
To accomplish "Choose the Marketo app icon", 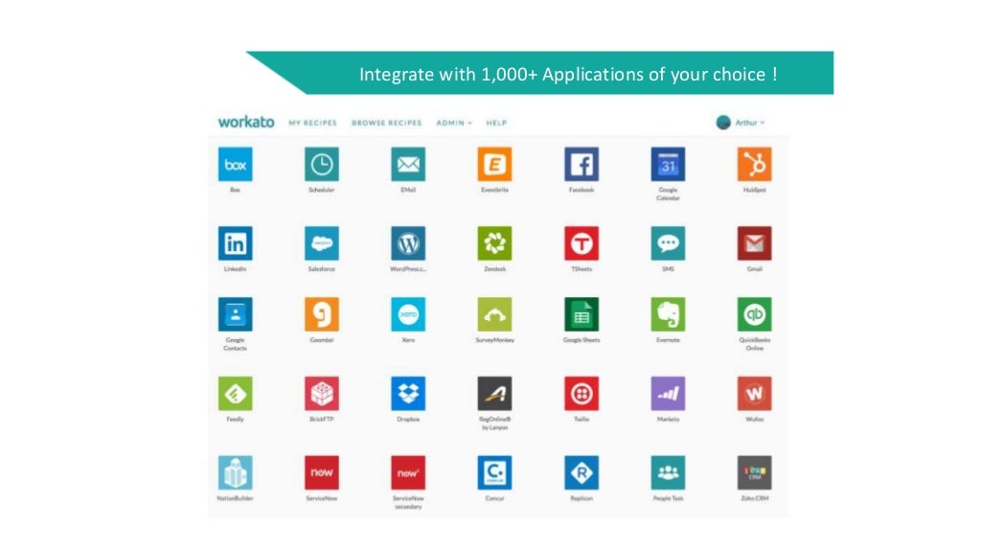I will 668,393.
